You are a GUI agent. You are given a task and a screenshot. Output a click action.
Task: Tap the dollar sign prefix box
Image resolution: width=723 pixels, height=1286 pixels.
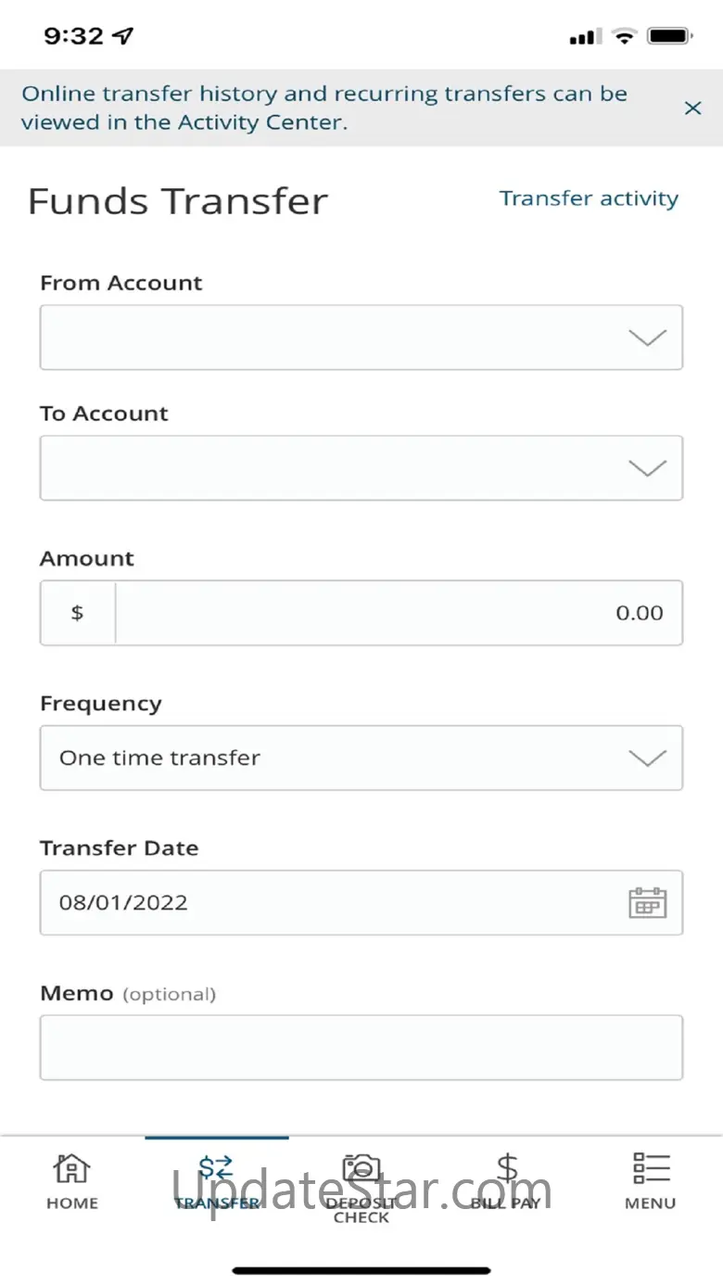78,613
